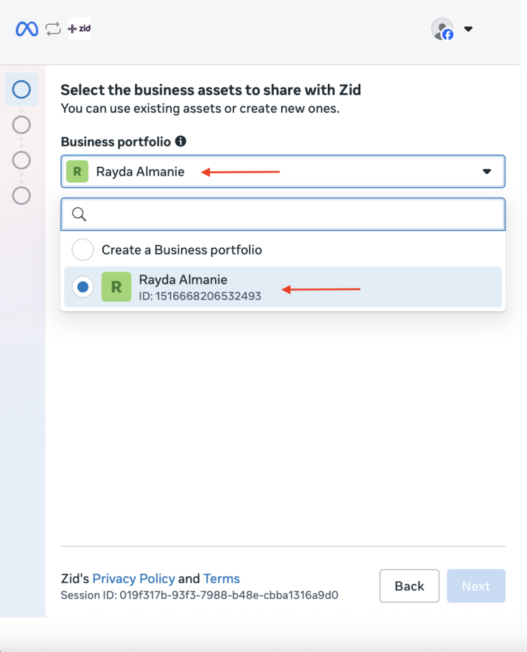Screen dimensions: 527x652
Task: Click the green R icon in list
Action: [x=116, y=287]
